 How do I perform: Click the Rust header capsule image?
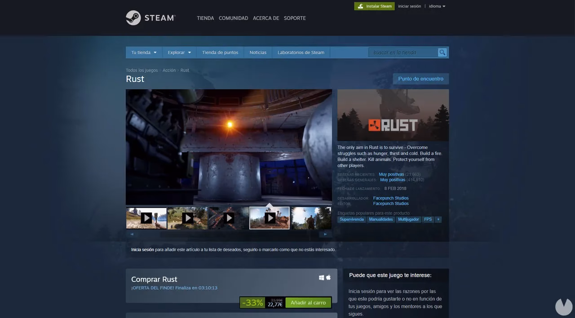[393, 115]
